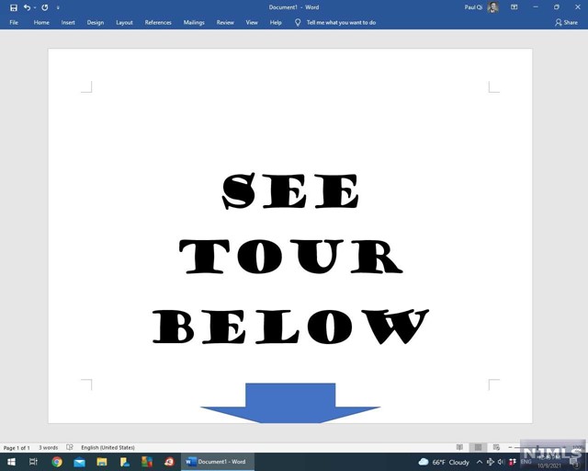Open the proofing check icon in status bar
Viewport: 588px width, 471px height.
(x=70, y=448)
